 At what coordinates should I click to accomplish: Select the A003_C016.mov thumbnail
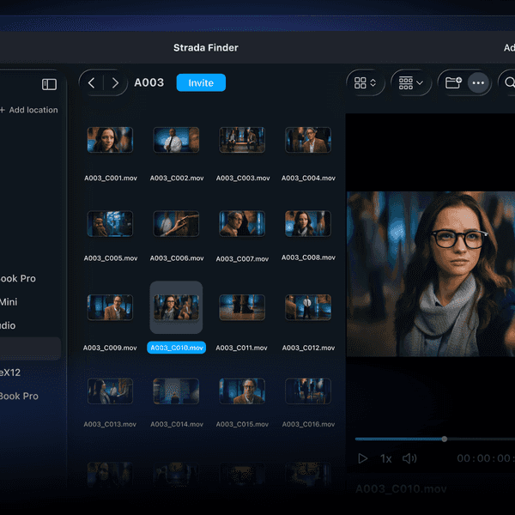tap(308, 391)
